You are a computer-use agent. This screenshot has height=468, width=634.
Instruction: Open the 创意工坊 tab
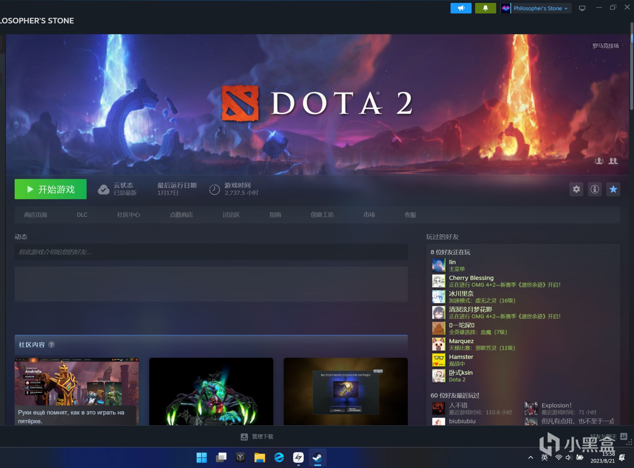tap(322, 215)
